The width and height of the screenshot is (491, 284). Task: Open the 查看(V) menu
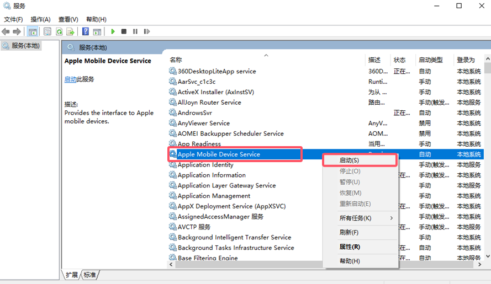(68, 19)
